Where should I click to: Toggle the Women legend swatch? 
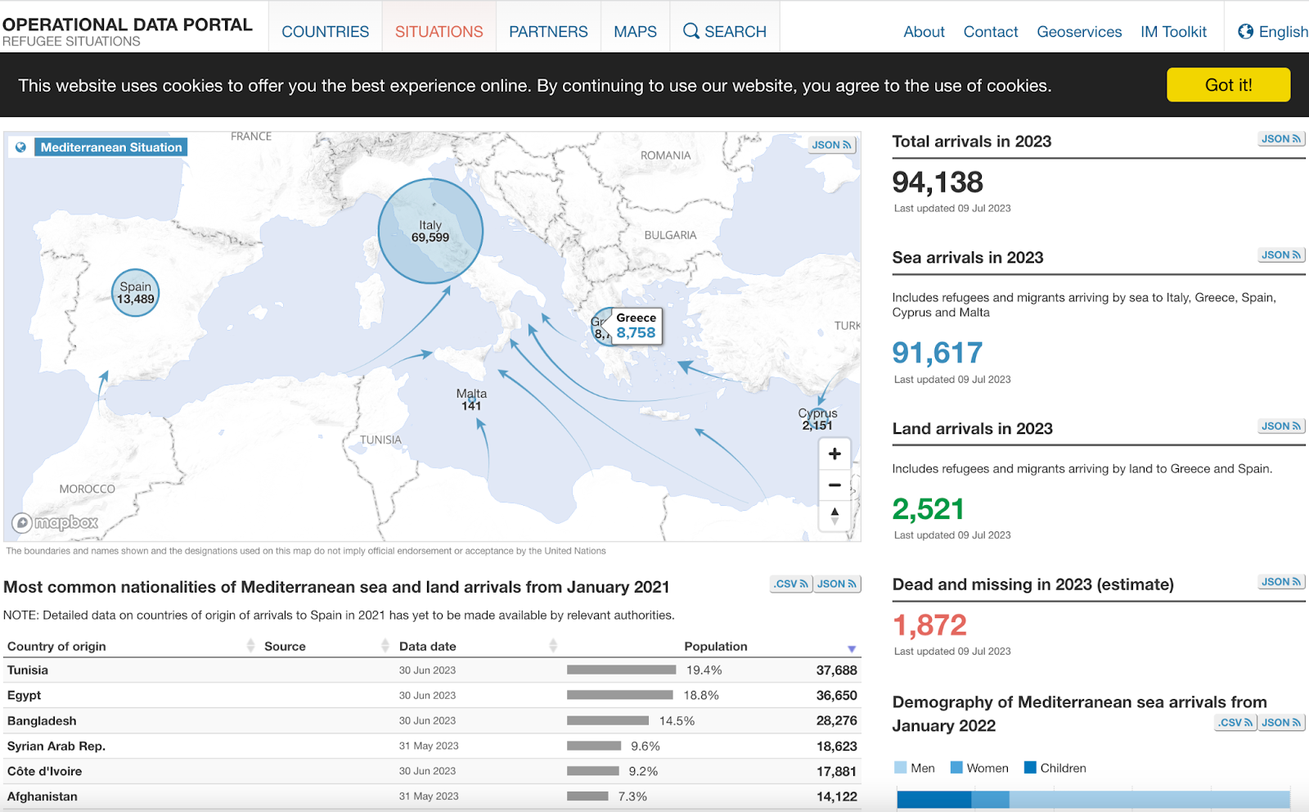click(956, 768)
